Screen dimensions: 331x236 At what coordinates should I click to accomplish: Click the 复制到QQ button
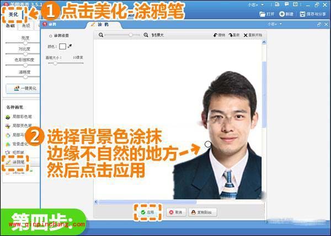point(202,212)
